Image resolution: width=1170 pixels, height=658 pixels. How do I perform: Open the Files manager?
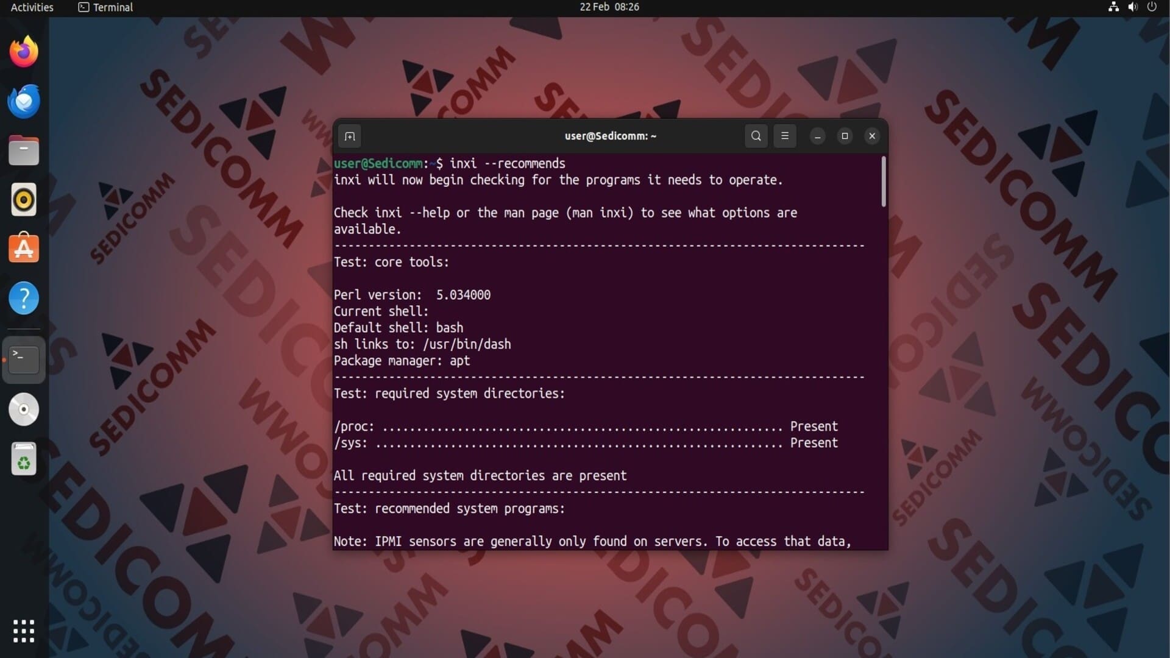[x=24, y=150]
